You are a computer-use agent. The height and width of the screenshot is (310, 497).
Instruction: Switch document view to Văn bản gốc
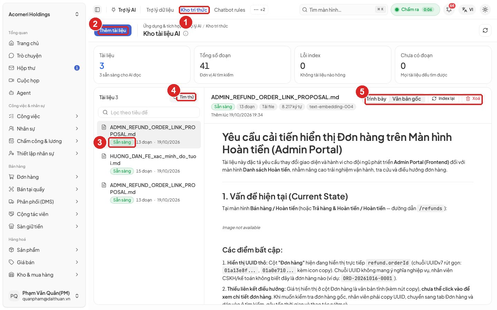tap(407, 99)
